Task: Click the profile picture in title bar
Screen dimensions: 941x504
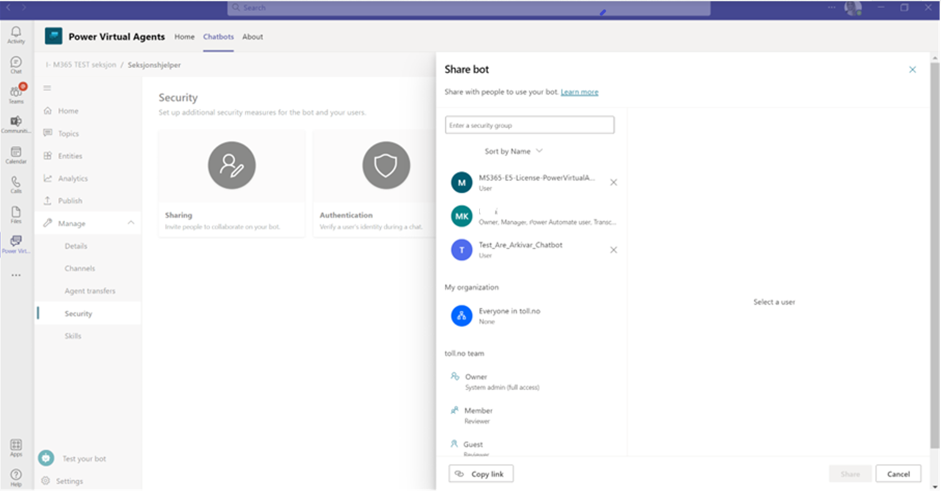Action: click(853, 7)
